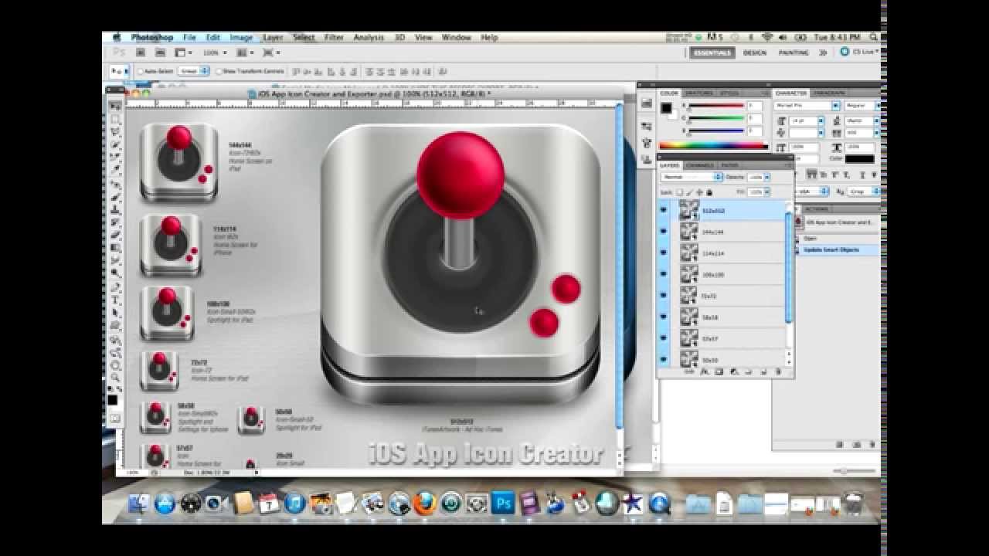The width and height of the screenshot is (989, 556).
Task: Open the Move tool preset picker
Action: tap(118, 71)
